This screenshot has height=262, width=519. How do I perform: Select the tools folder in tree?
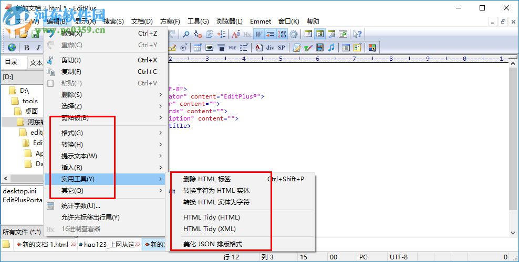[x=30, y=101]
